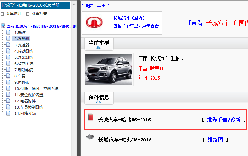This screenshot has width=248, height=156.
Task: Open the 维修手册/诊断 link
Action: [x=223, y=120]
